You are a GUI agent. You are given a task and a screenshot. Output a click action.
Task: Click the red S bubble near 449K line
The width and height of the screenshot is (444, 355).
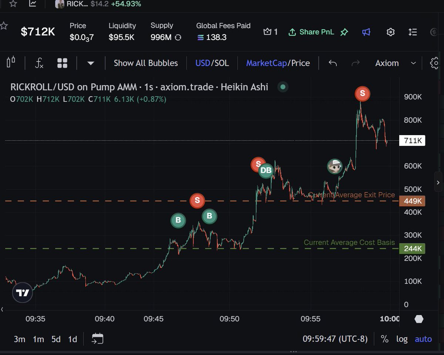click(197, 201)
